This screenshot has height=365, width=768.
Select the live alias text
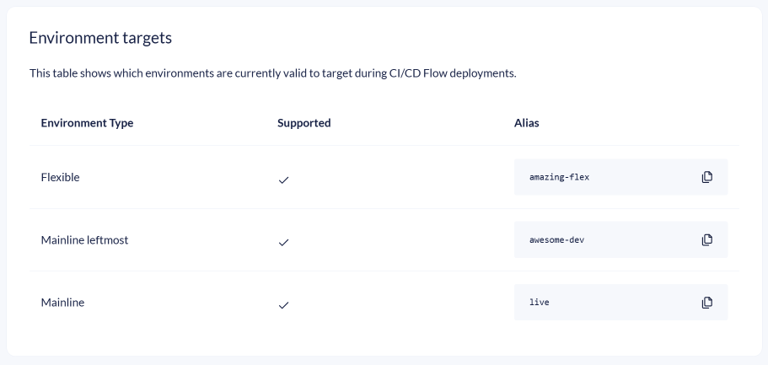click(x=540, y=302)
